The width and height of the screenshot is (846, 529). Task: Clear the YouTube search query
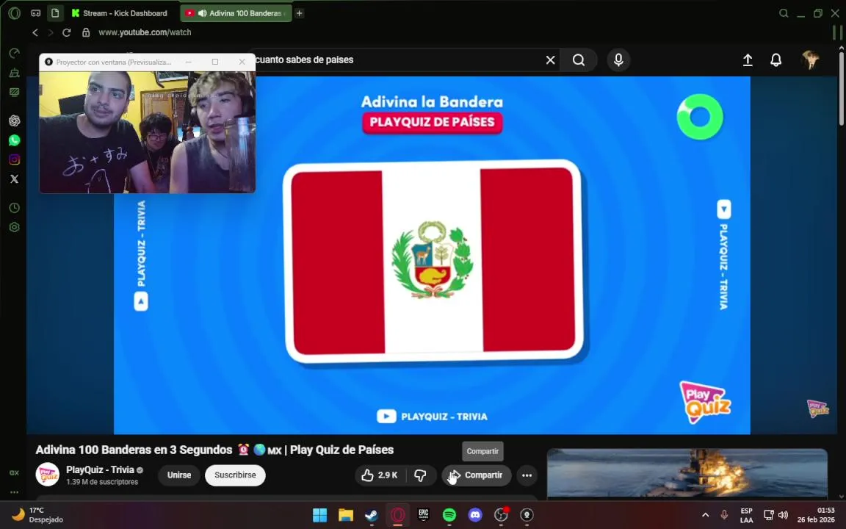tap(550, 60)
